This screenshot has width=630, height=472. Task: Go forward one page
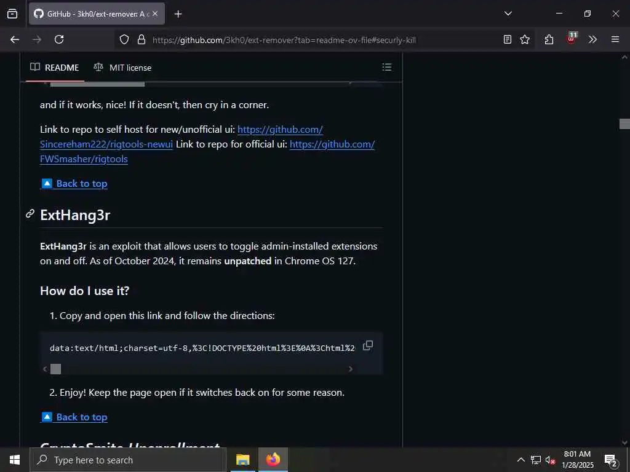37,39
